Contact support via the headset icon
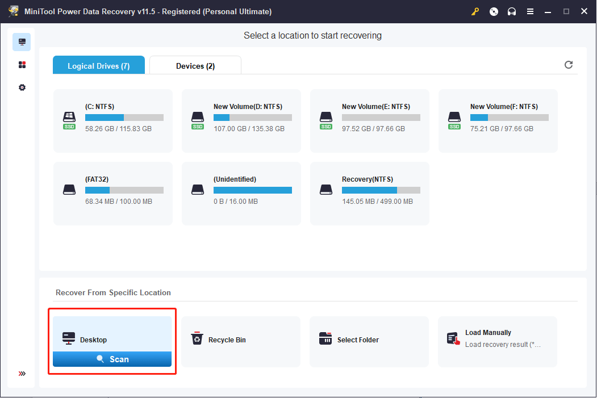Image resolution: width=597 pixels, height=398 pixels. [x=512, y=11]
